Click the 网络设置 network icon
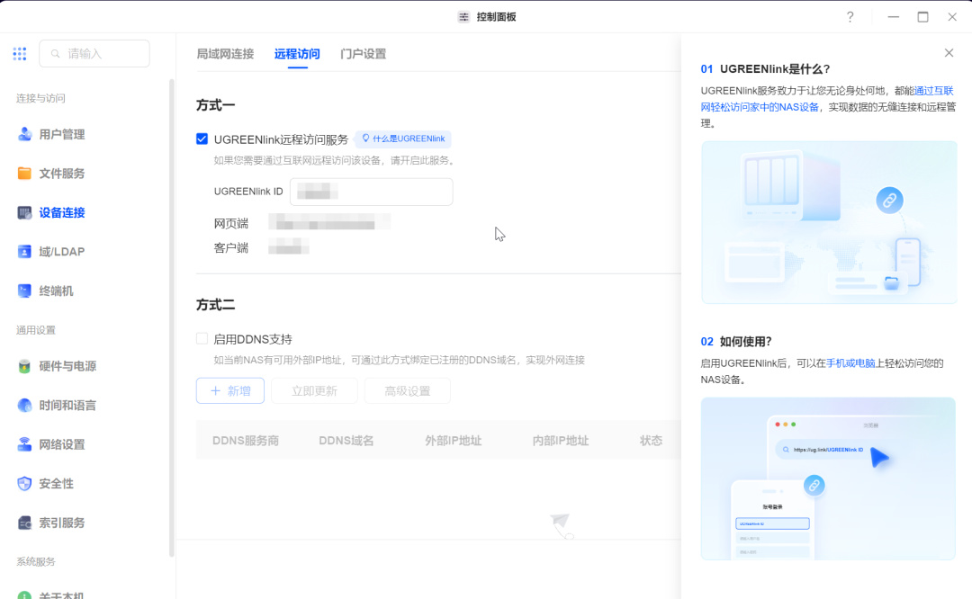This screenshot has height=599, width=972. [24, 444]
